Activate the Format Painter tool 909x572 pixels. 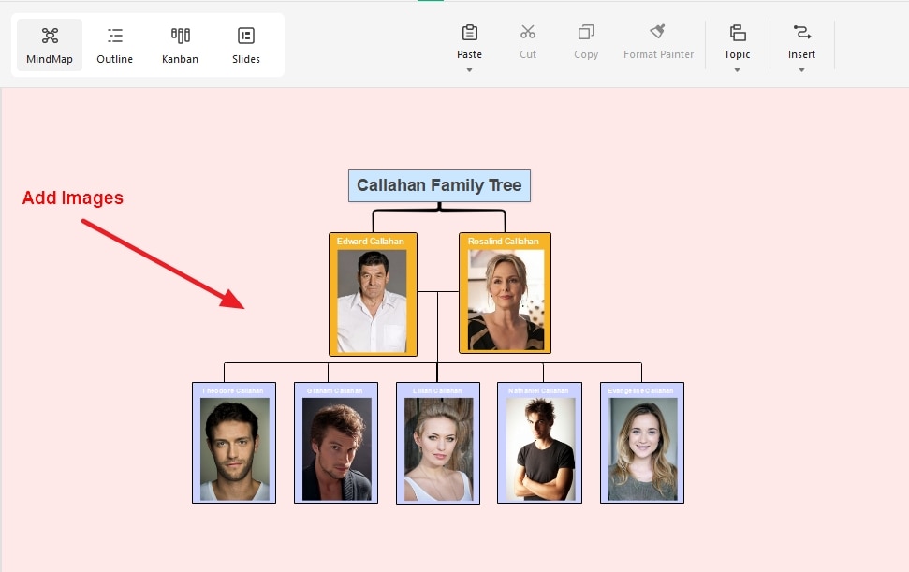(658, 42)
